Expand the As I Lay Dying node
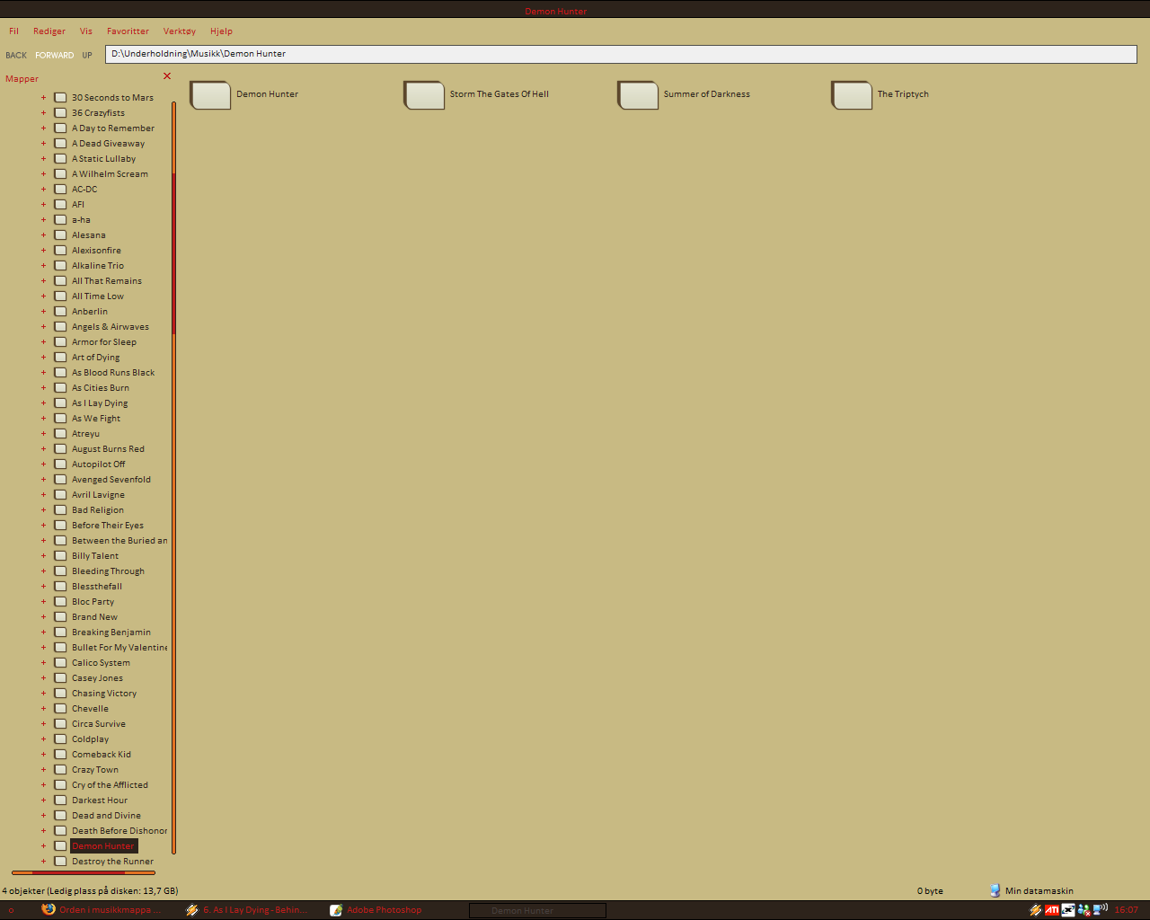 (x=43, y=402)
